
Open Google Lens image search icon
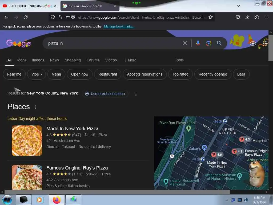(208, 43)
